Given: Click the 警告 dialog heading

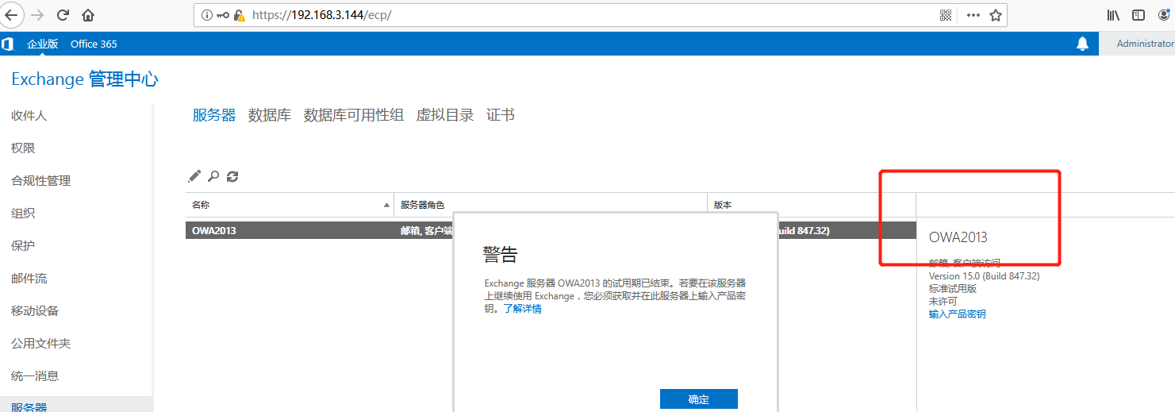Looking at the screenshot, I should coord(500,255).
